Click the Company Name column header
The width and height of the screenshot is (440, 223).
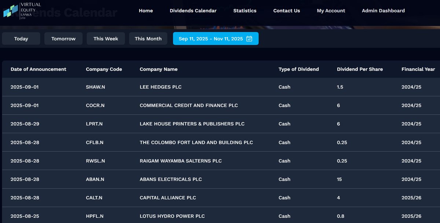pos(159,69)
